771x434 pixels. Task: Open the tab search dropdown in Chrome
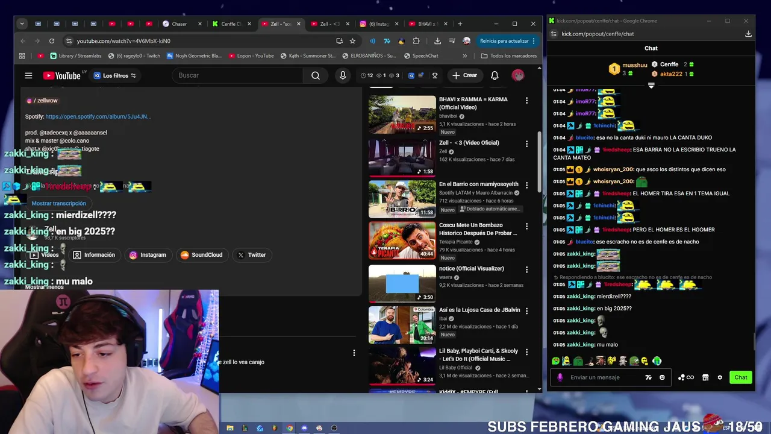point(22,24)
